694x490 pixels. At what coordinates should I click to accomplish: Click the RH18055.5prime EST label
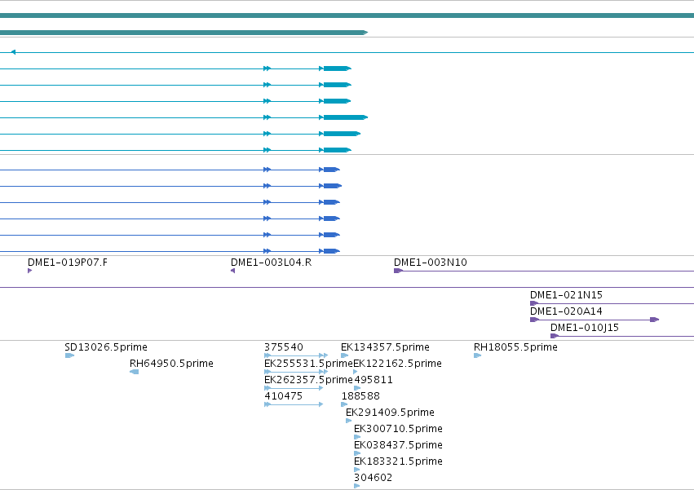coord(515,347)
